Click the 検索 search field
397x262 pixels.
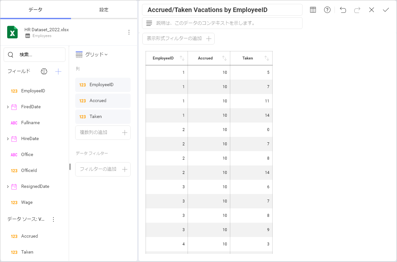pos(35,55)
